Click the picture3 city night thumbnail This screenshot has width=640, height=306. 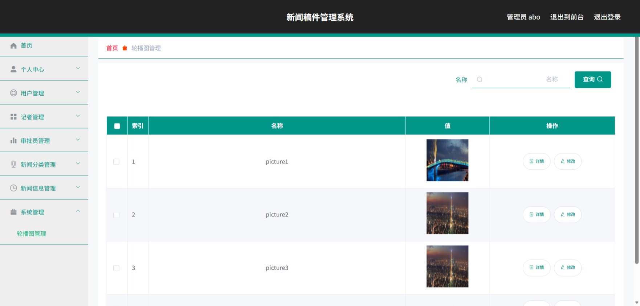click(447, 266)
